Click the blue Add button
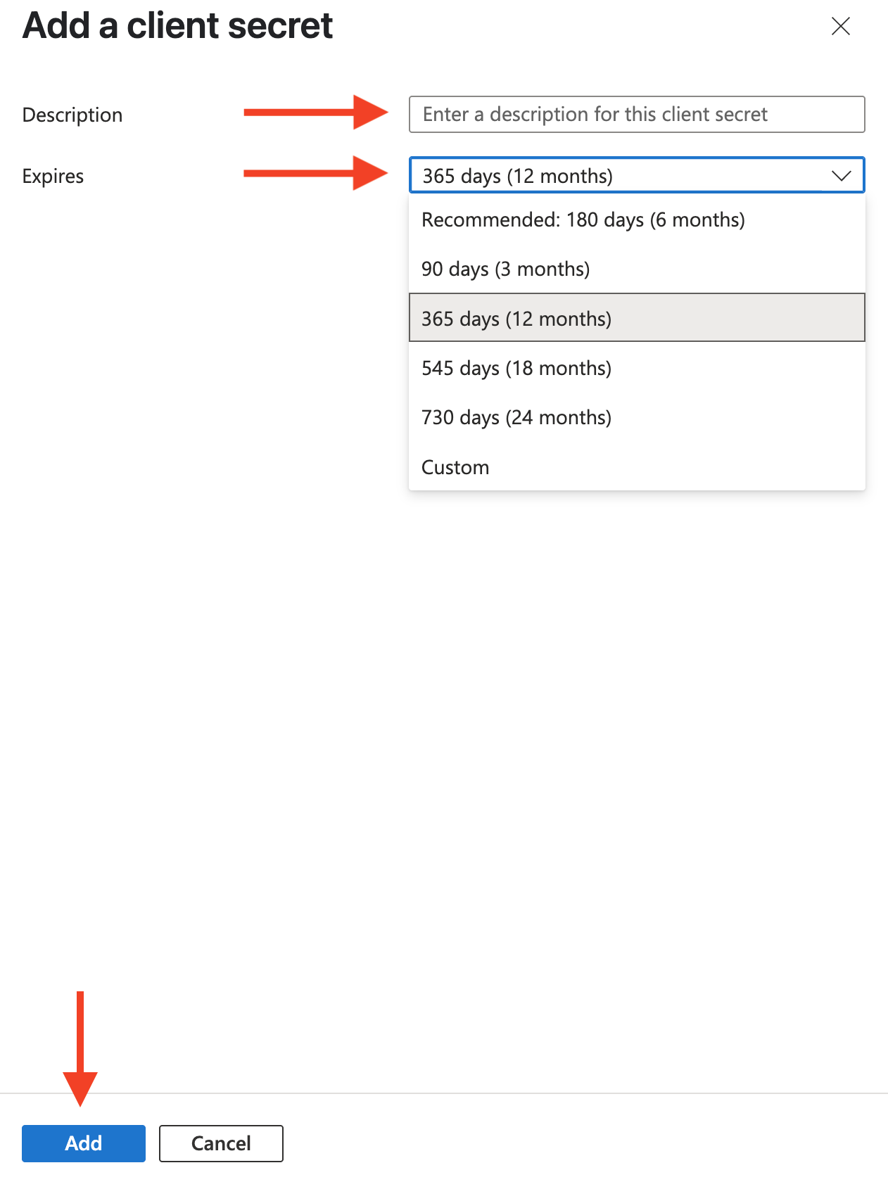 (x=84, y=1143)
